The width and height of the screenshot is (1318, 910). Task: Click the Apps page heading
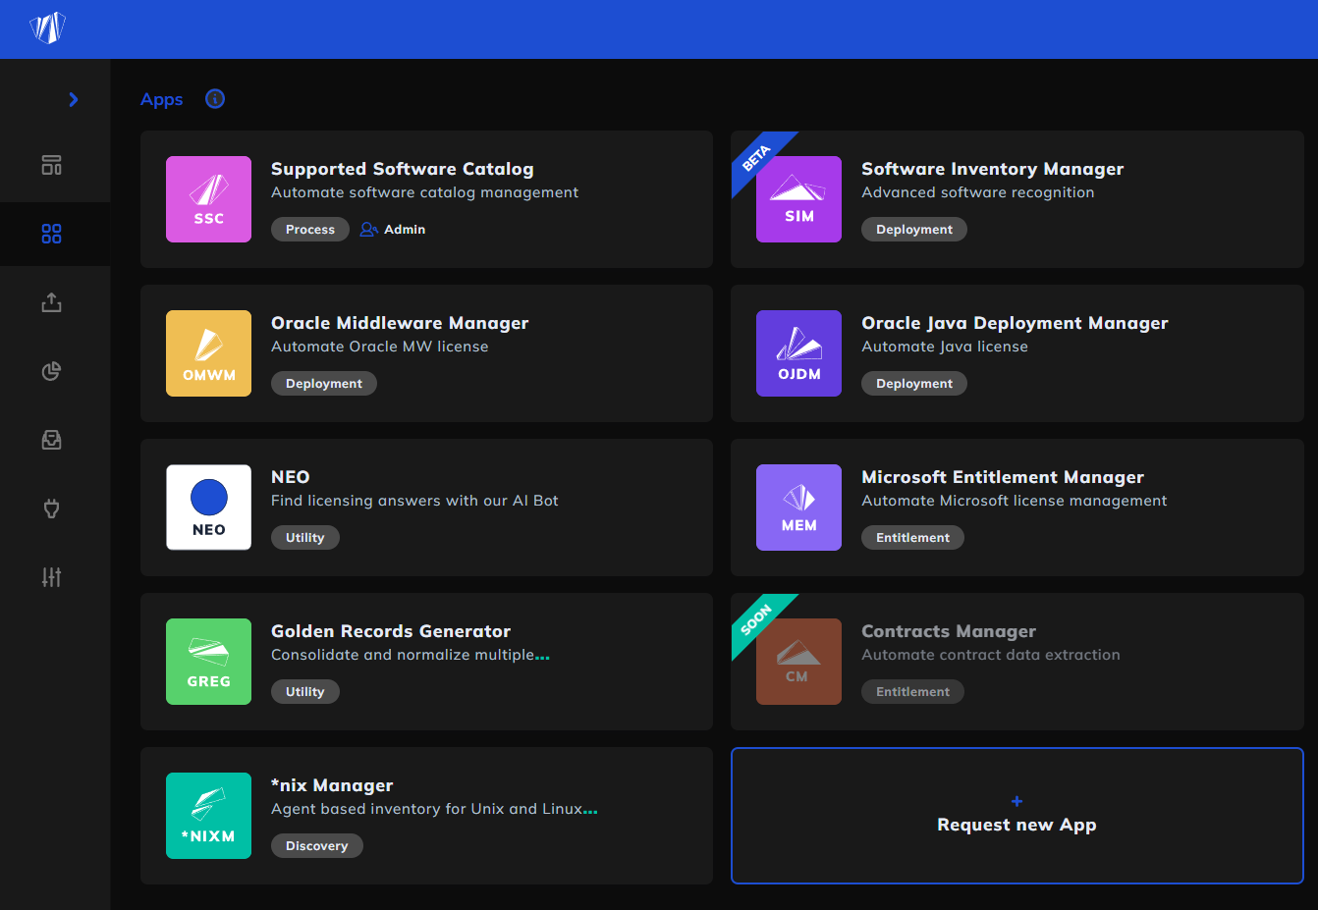[162, 99]
